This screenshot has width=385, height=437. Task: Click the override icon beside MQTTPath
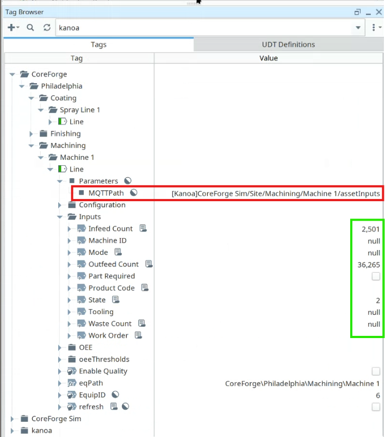(134, 192)
